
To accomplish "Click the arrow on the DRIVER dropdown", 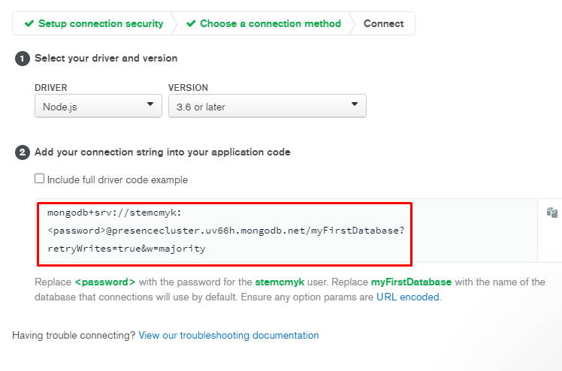I will point(150,104).
